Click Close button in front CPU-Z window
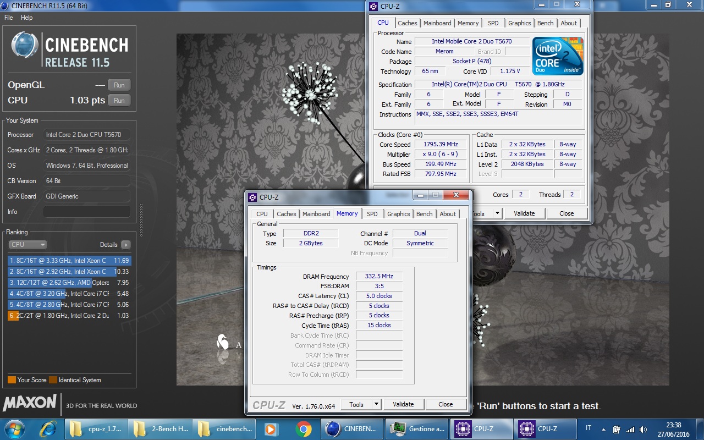 click(x=446, y=404)
